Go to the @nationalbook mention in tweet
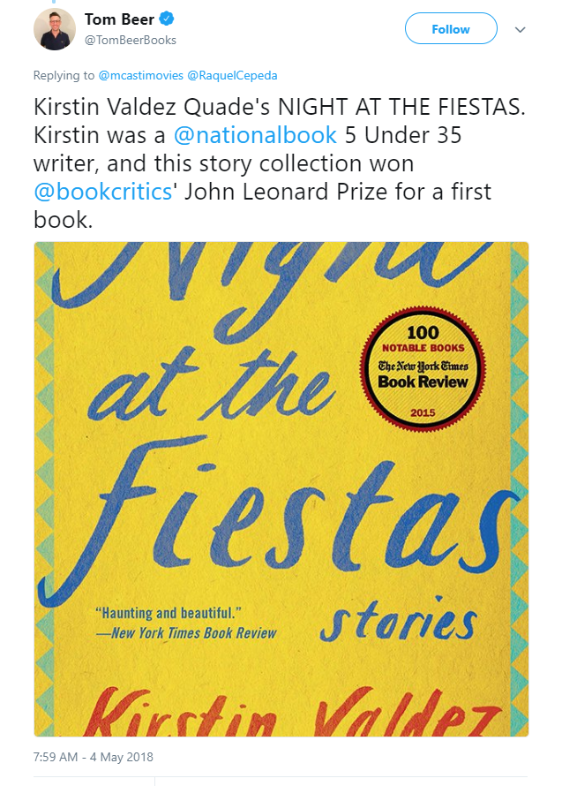562x786 pixels. click(x=255, y=135)
